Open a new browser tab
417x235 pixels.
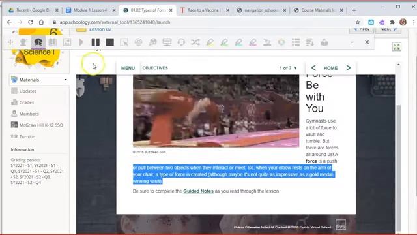coord(354,10)
